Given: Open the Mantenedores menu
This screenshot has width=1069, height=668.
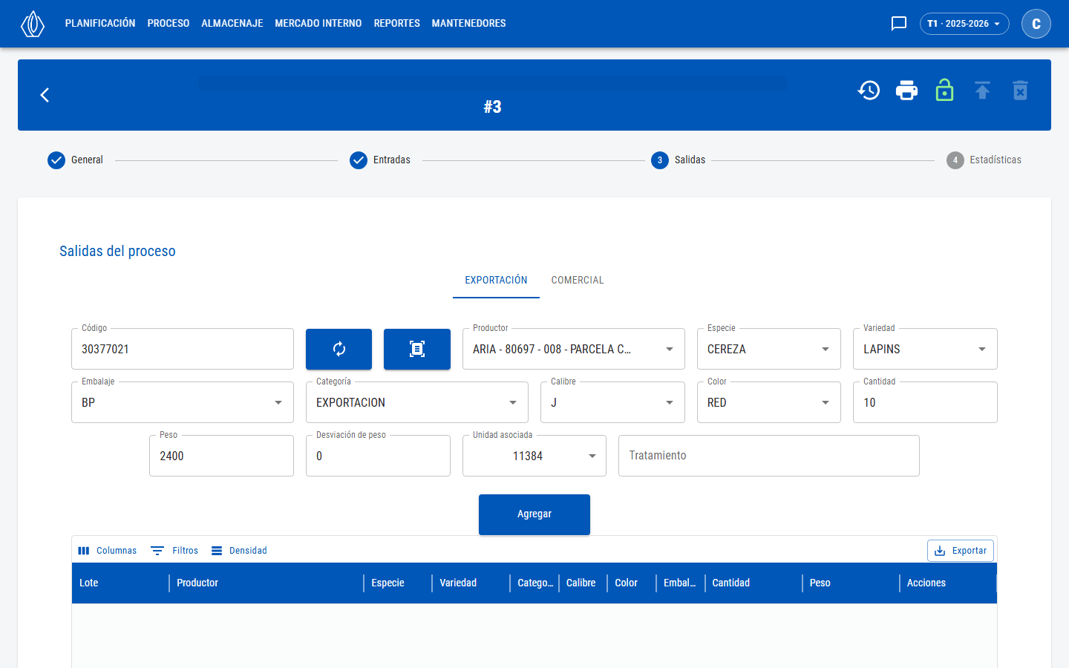Looking at the screenshot, I should pos(469,24).
